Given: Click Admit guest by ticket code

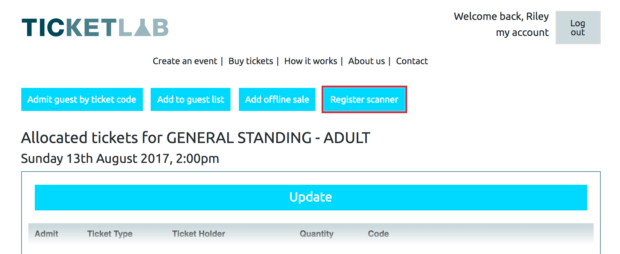Looking at the screenshot, I should click(82, 99).
